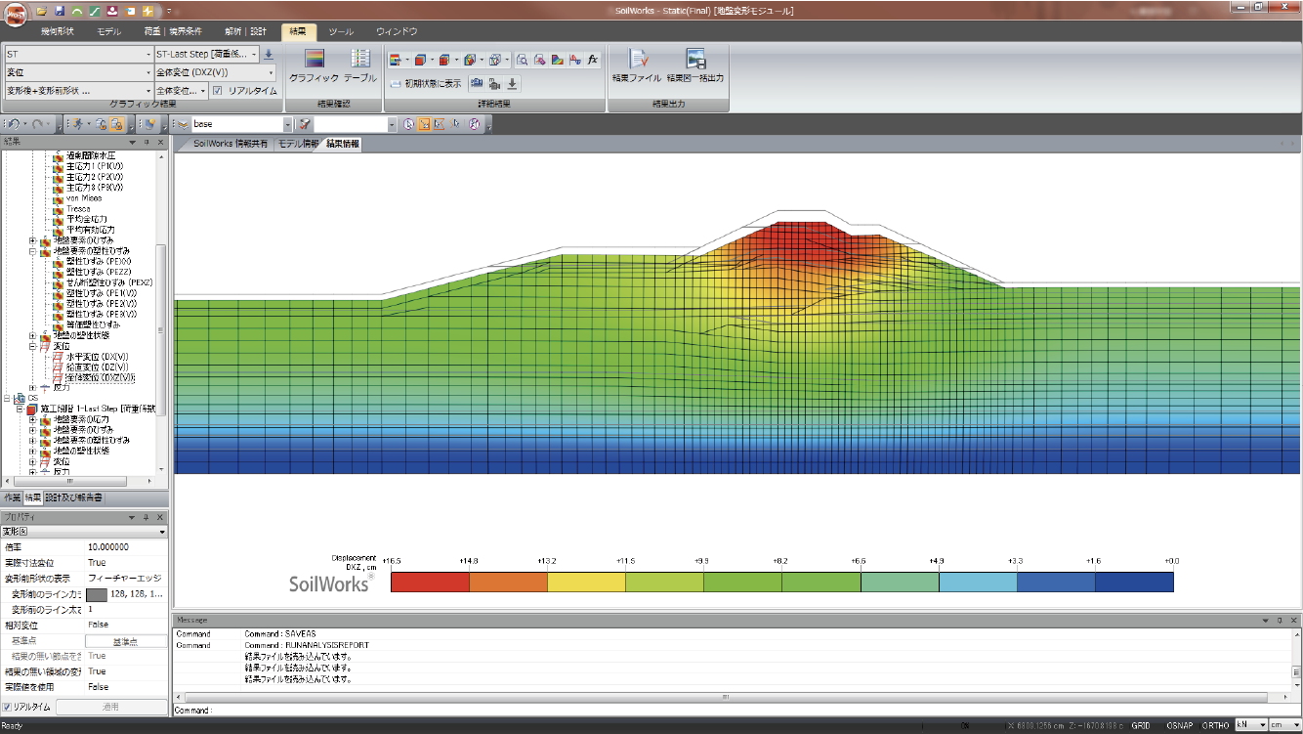Image resolution: width=1303 pixels, height=734 pixels.
Task: Toggle リアルタイム checkbox in the ribbon
Action: 217,90
